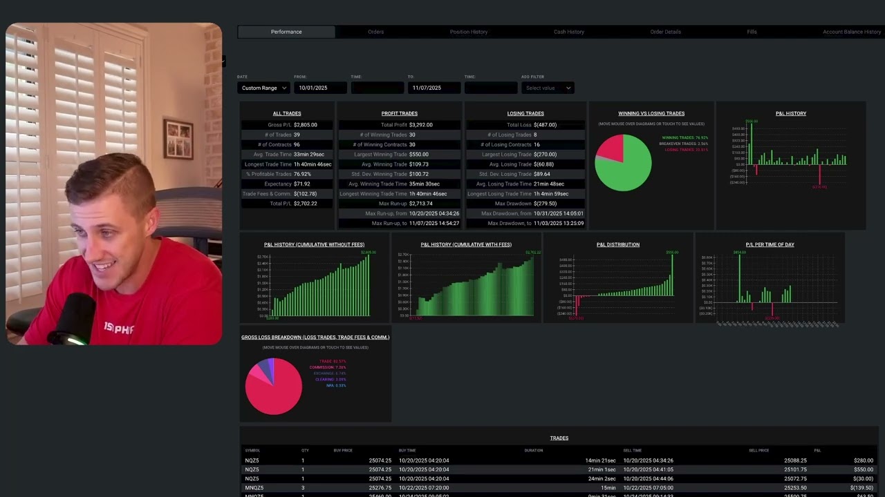This screenshot has width=885, height=497.
Task: Sort trades by BUY TIME column header
Action: pos(407,450)
